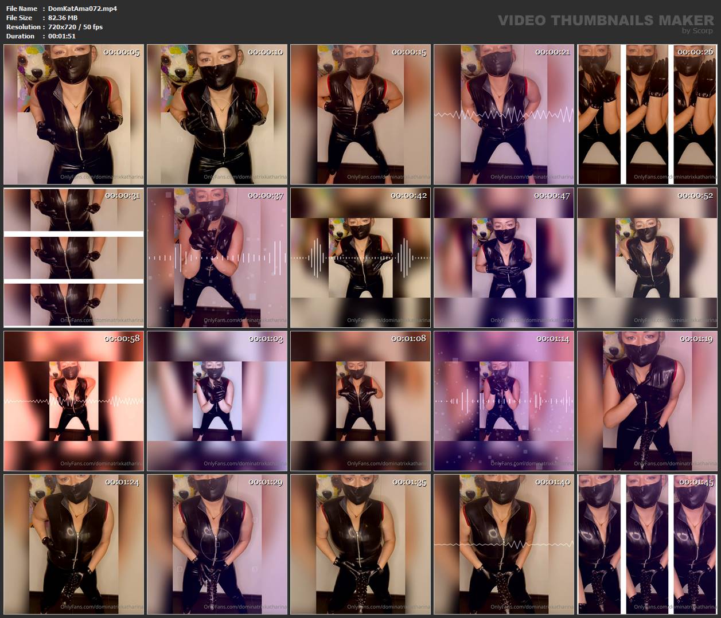Open the thumbnail stamped 00:00:26
721x618 pixels.
647,115
